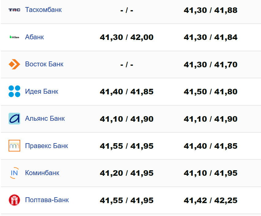Click Идея Банк rate 41,50 / 41,80
Image resolution: width=261 pixels, height=216 pixels.
pos(210,92)
